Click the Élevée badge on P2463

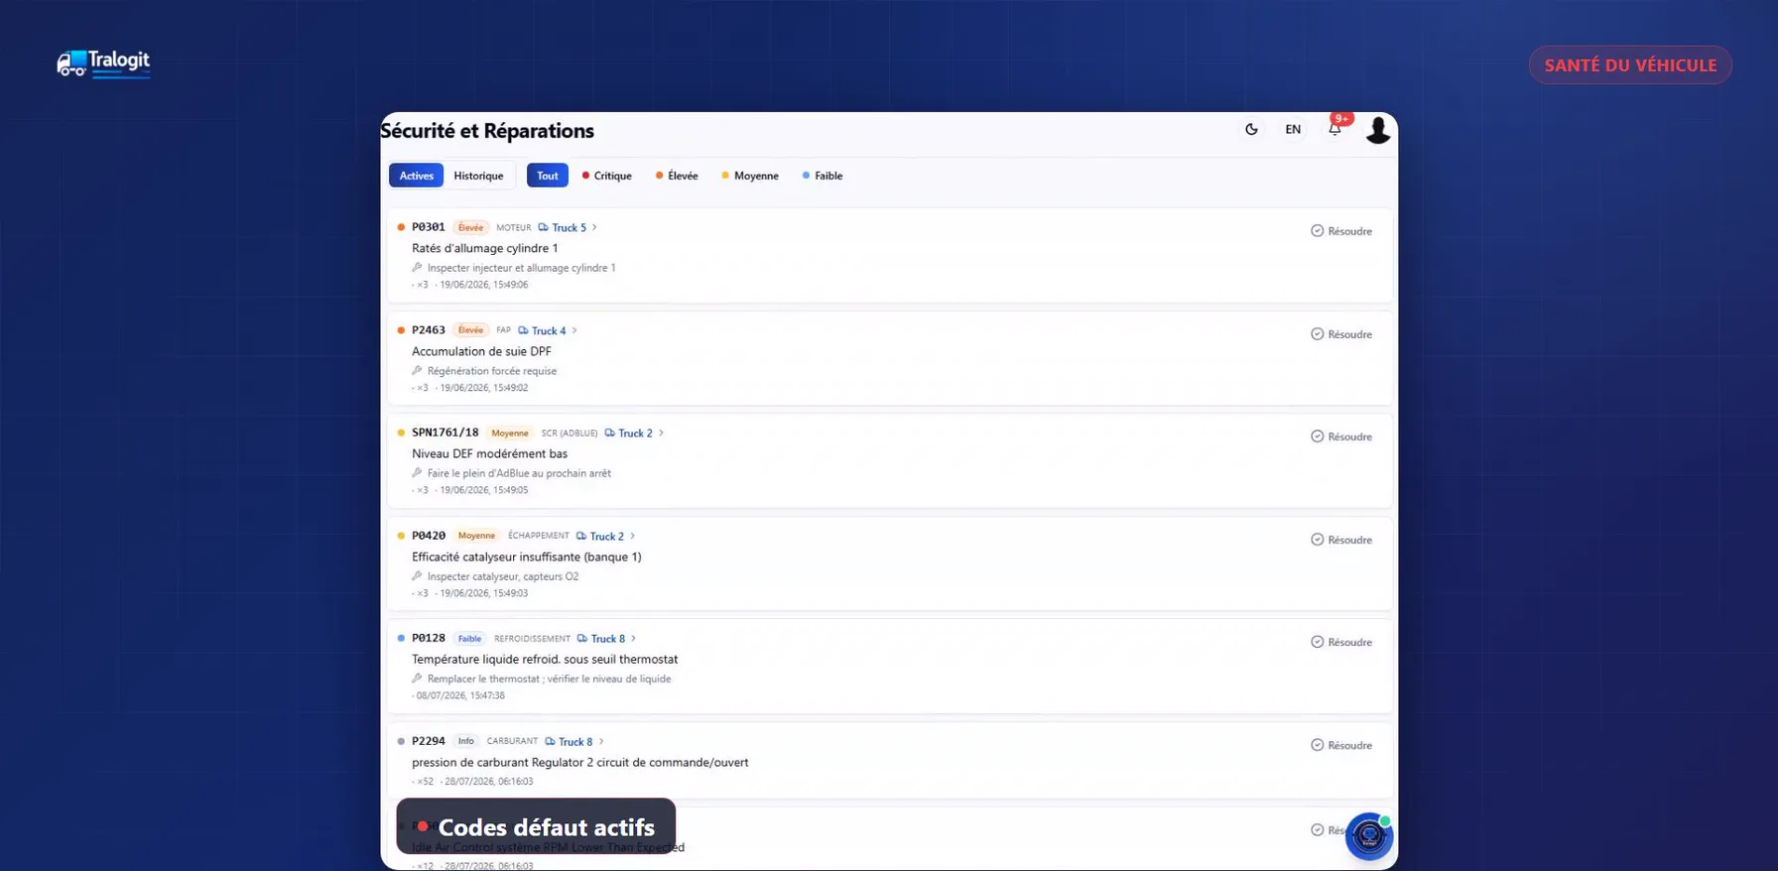470,330
